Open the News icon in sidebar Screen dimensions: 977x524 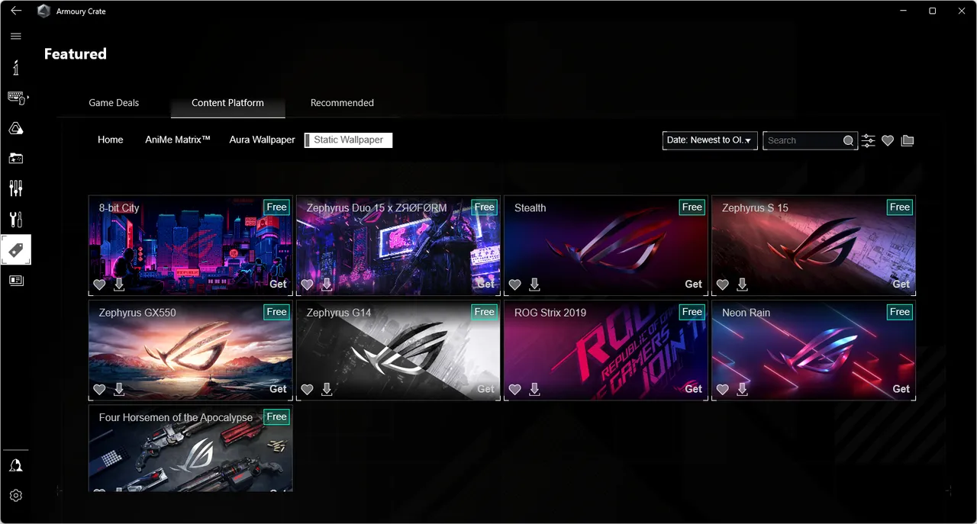click(16, 281)
